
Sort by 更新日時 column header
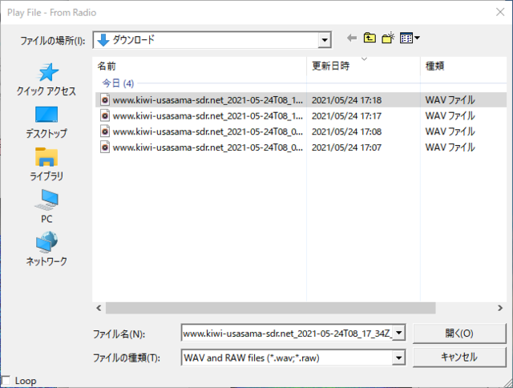click(x=363, y=66)
